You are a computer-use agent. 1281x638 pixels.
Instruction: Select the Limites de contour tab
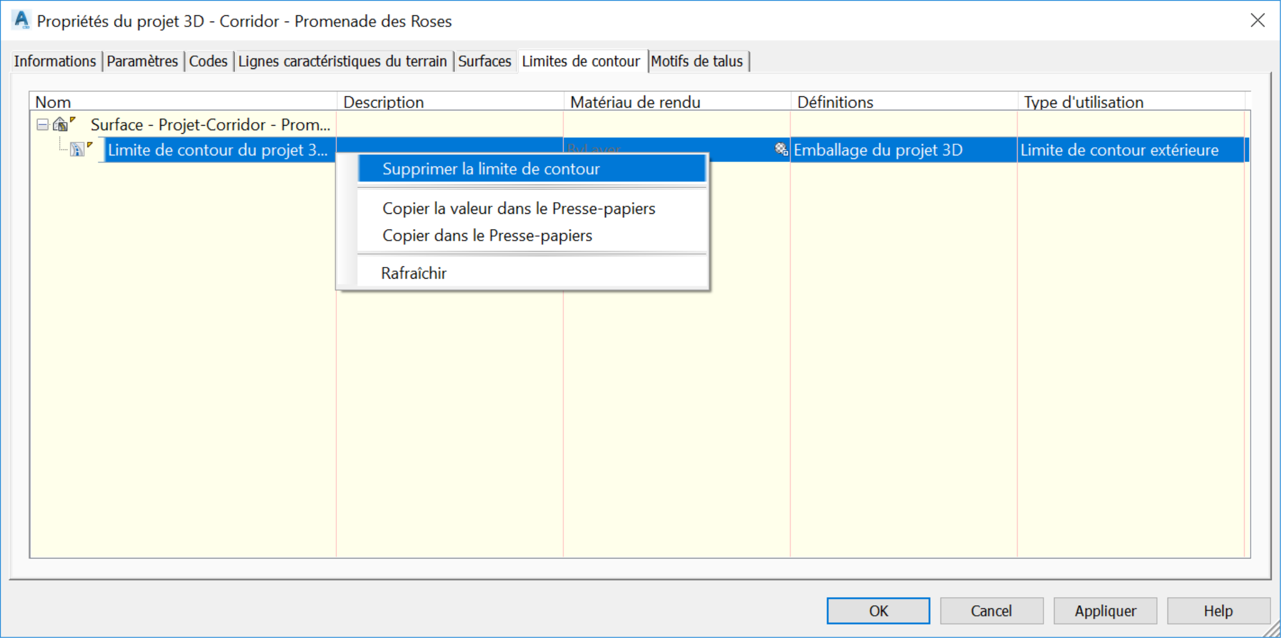pos(581,61)
